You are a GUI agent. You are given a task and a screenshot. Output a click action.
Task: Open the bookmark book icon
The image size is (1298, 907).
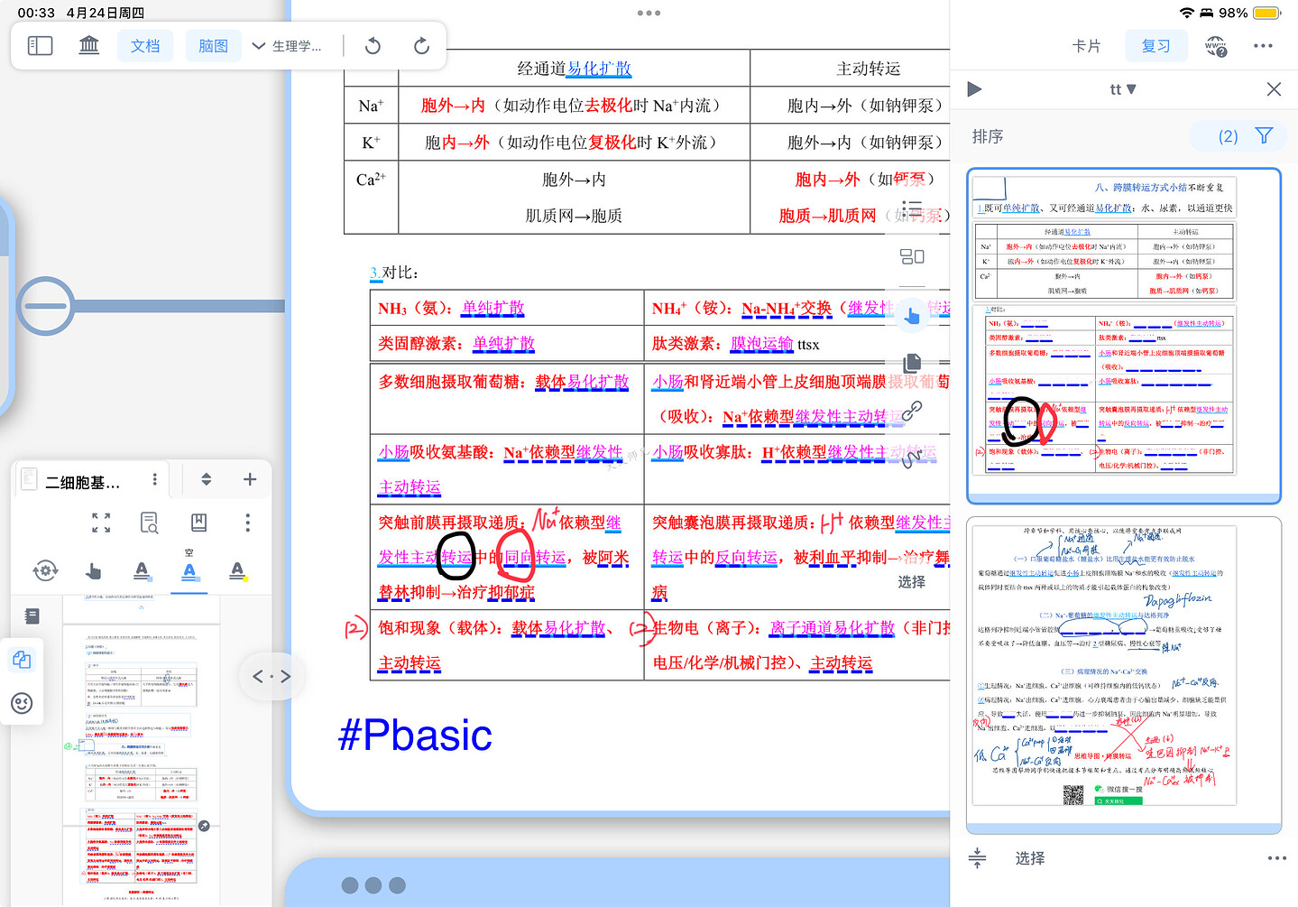pyautogui.click(x=198, y=523)
